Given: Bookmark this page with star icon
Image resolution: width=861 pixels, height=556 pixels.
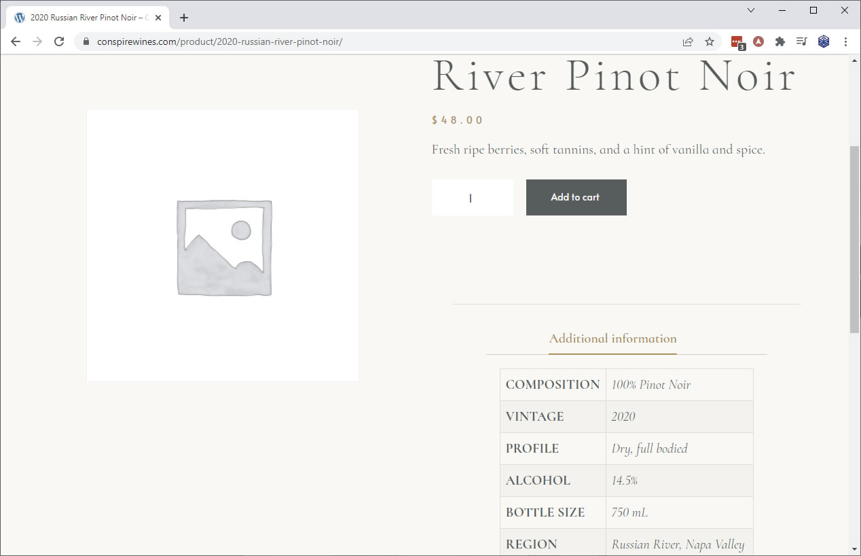Looking at the screenshot, I should tap(710, 41).
